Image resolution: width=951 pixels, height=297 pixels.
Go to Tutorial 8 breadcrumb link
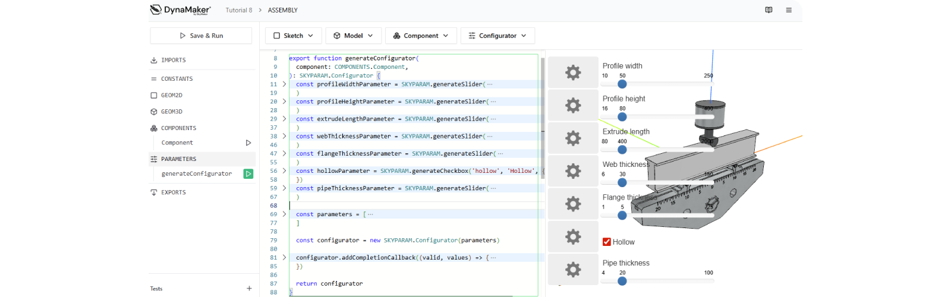point(238,10)
